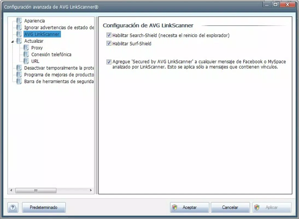Click the icon beside Conexión telefónica
Screen dimensions: 299x219
click(26, 54)
